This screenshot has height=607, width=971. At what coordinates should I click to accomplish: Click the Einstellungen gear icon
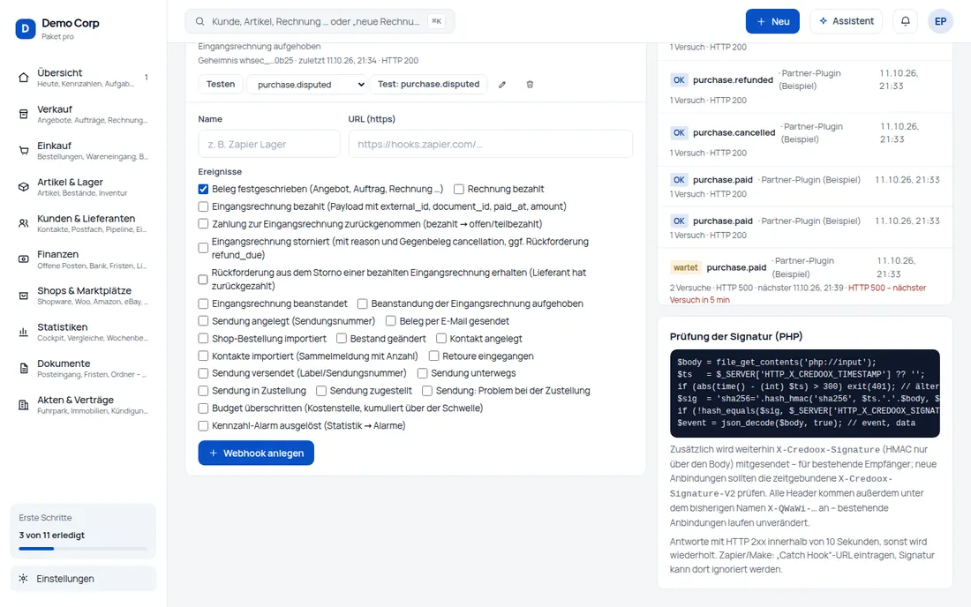(24, 579)
